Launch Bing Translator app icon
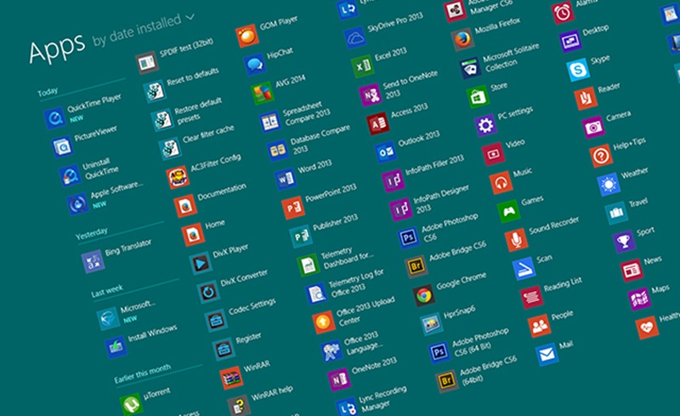Image resolution: width=680 pixels, height=416 pixels. pyautogui.click(x=93, y=261)
